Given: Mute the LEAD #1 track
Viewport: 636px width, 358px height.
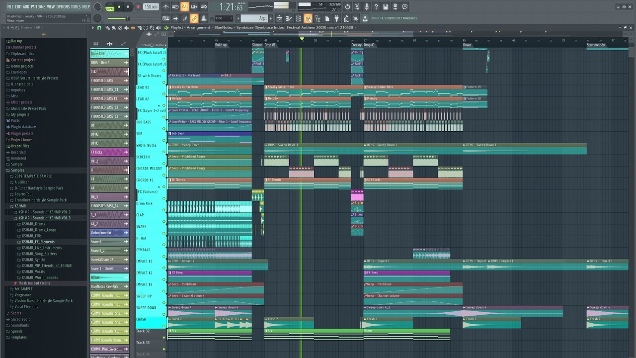Looking at the screenshot, I should point(164,94).
